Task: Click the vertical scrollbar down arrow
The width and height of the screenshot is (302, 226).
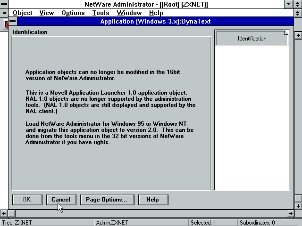Action: [x=298, y=206]
